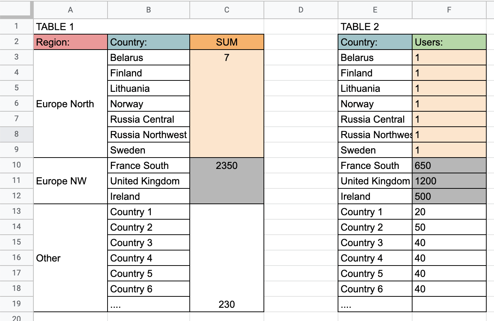Select the cell showing 2350
494x321 pixels.
click(x=227, y=181)
